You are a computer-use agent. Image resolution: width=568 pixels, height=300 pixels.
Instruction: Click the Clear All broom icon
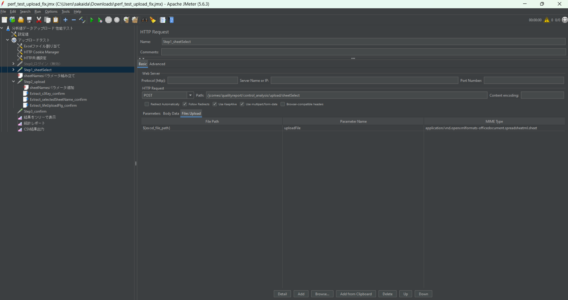pos(135,20)
